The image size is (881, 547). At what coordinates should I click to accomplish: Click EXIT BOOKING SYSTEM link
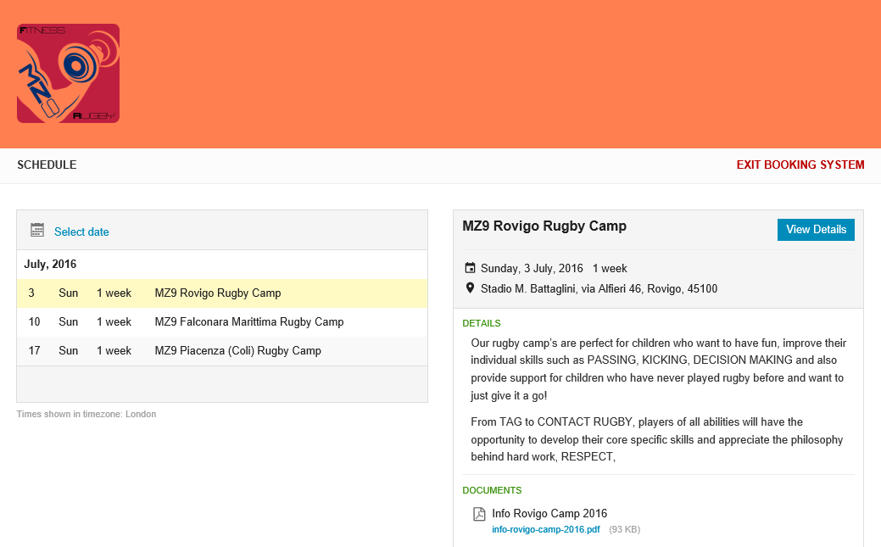(x=800, y=165)
